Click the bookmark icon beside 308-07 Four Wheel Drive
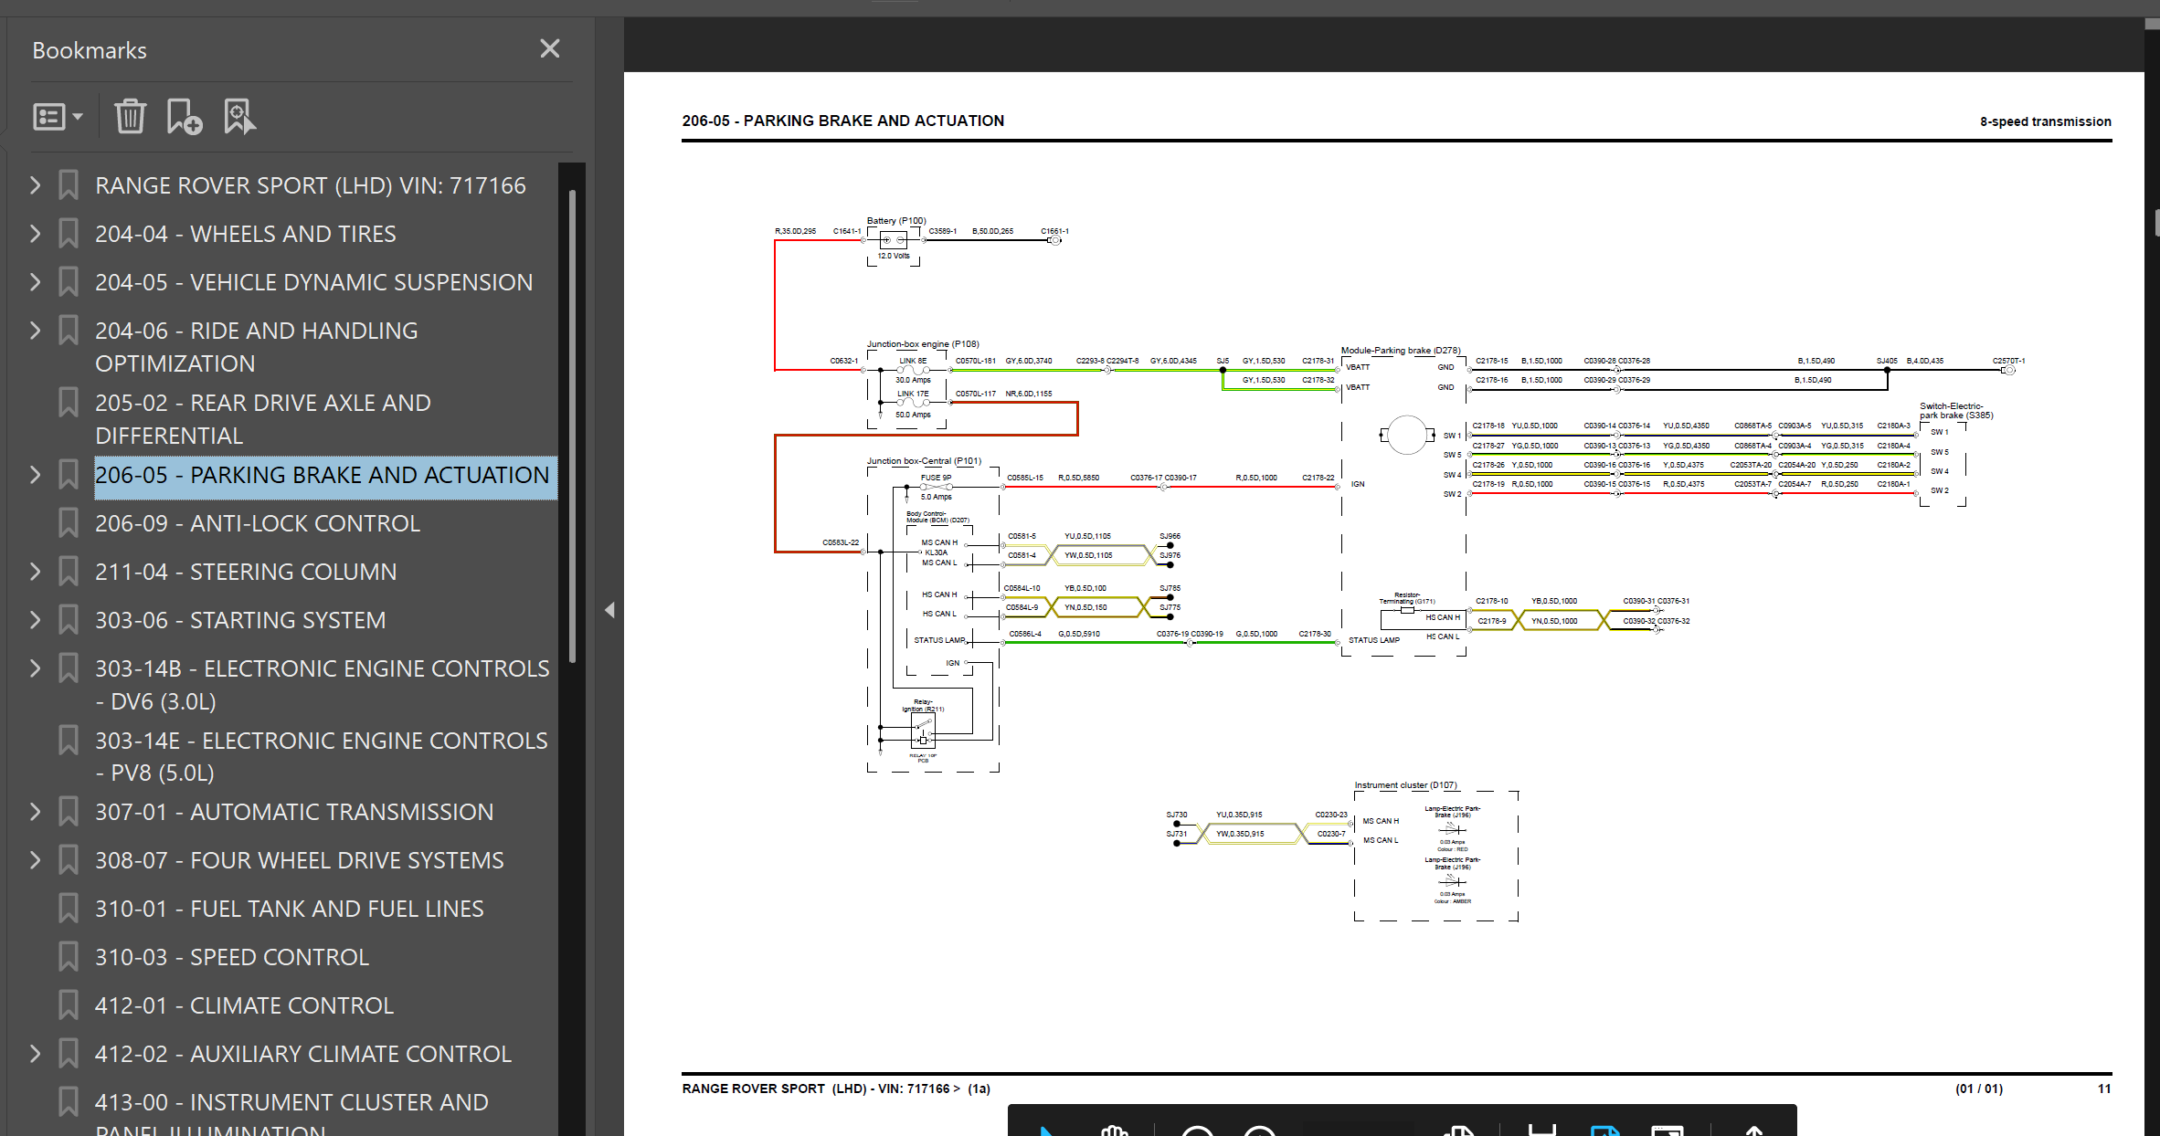Viewport: 2160px width, 1136px height. (69, 860)
